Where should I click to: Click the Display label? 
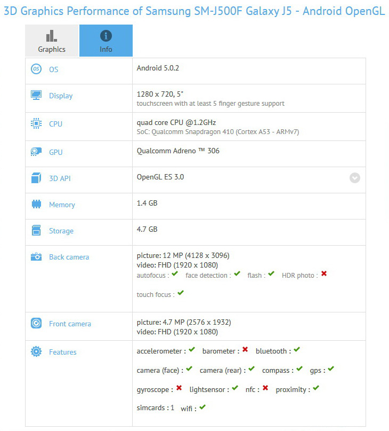click(61, 96)
